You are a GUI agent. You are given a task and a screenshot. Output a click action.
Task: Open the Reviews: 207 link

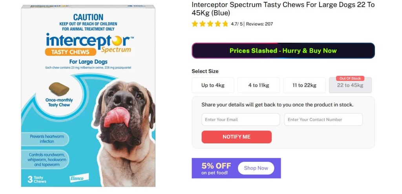(x=259, y=24)
